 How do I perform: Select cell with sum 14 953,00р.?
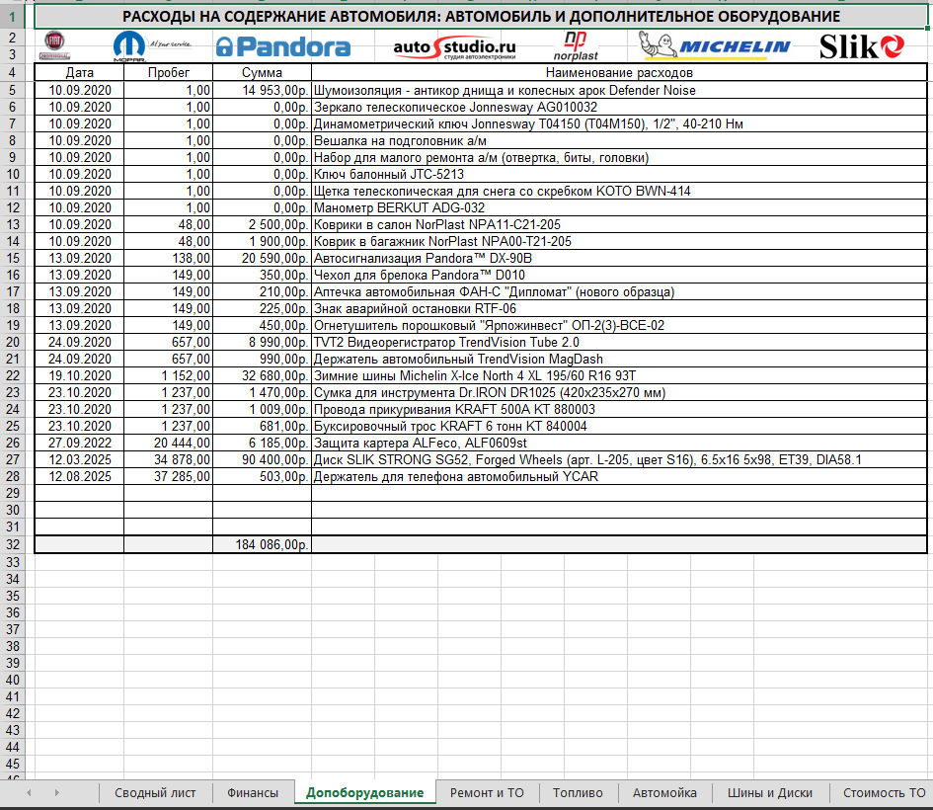click(x=262, y=91)
